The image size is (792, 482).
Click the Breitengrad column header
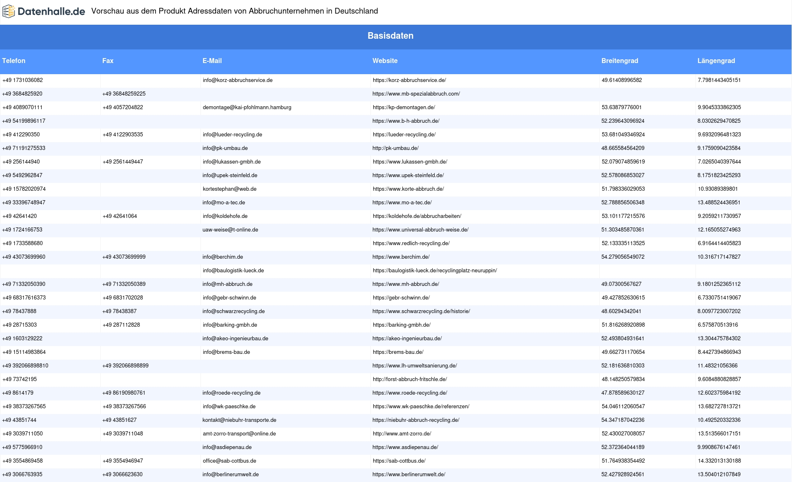(x=620, y=61)
